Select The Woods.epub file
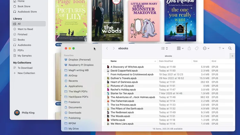The height and width of the screenshot is (135, 240). [168, 116]
